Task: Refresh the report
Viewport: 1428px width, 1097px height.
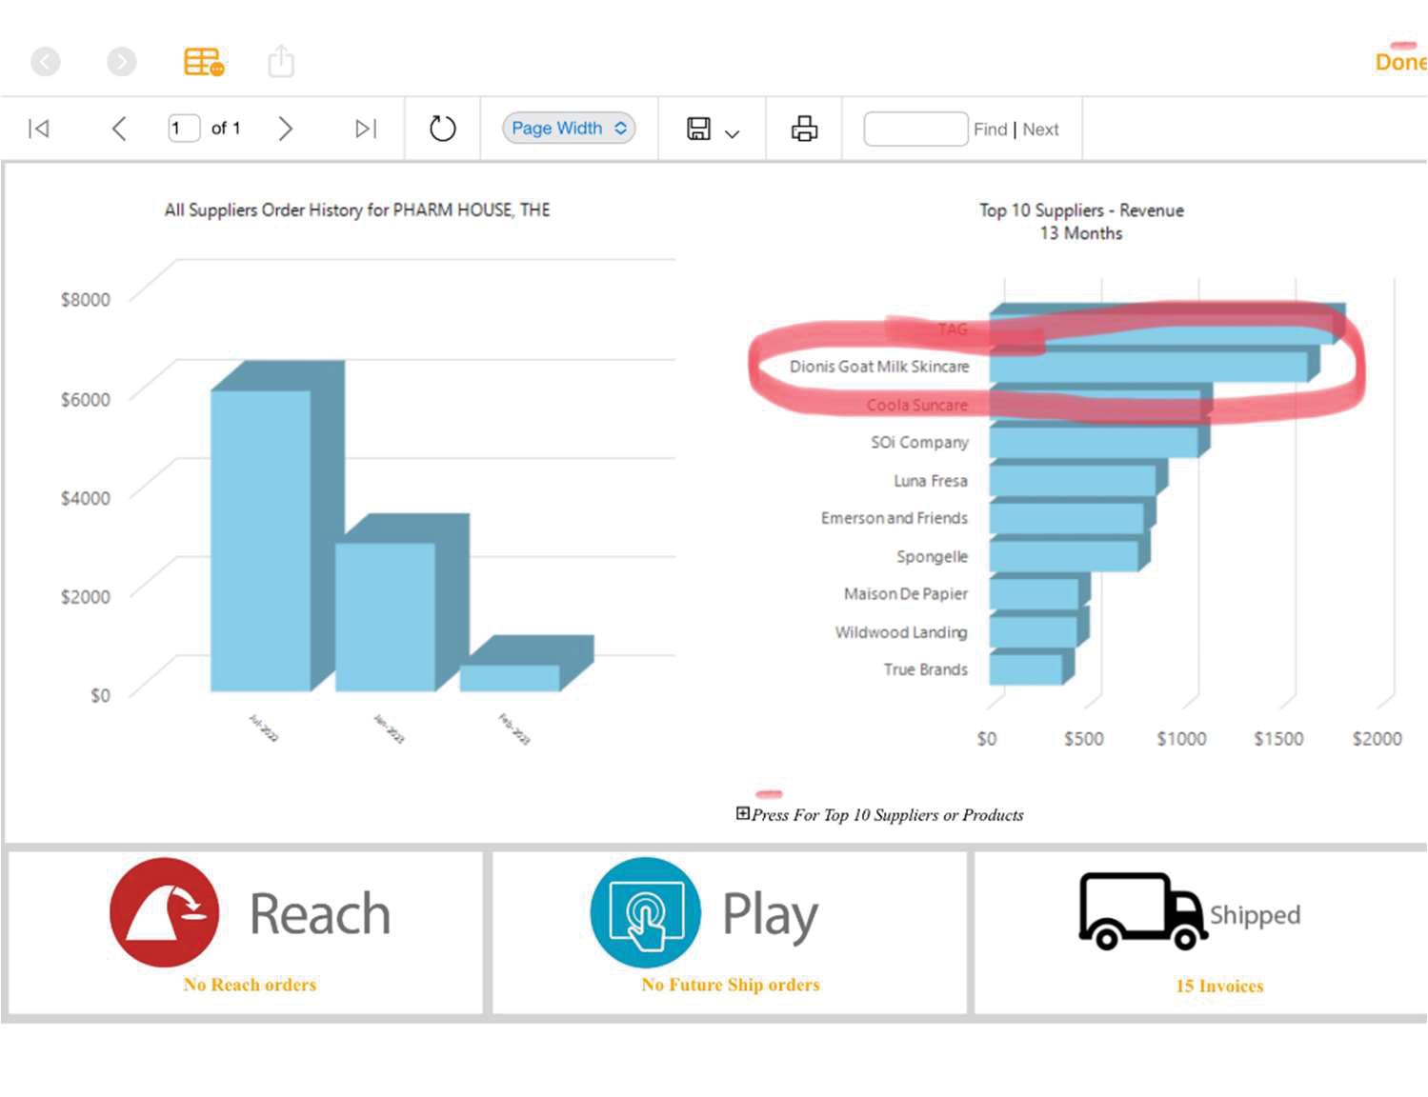Action: coord(443,129)
